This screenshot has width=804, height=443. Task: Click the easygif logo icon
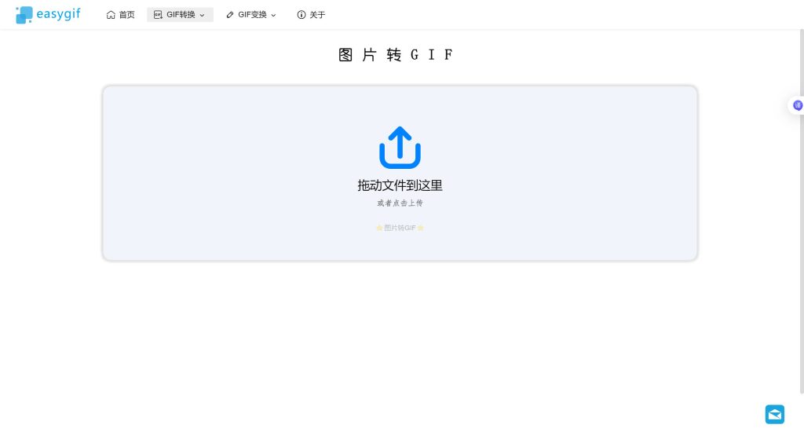pos(24,15)
